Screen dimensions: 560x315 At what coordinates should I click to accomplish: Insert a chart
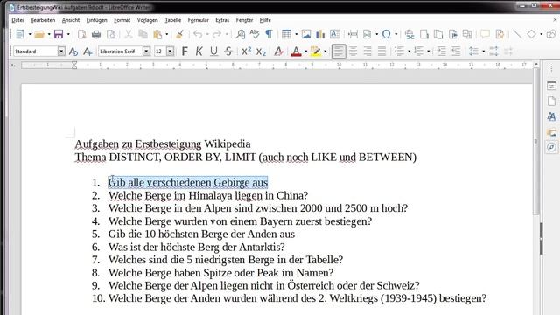coord(320,34)
